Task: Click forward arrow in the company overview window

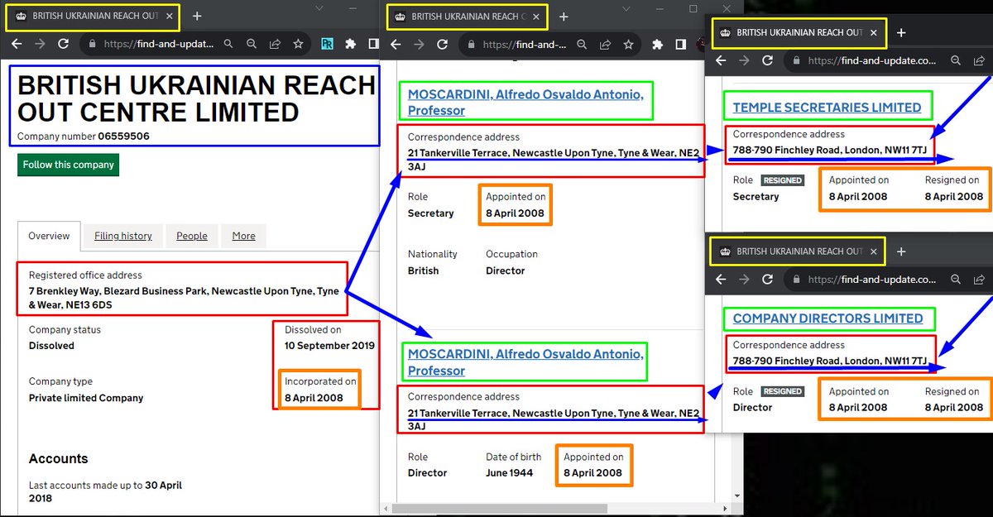Action: (41, 44)
